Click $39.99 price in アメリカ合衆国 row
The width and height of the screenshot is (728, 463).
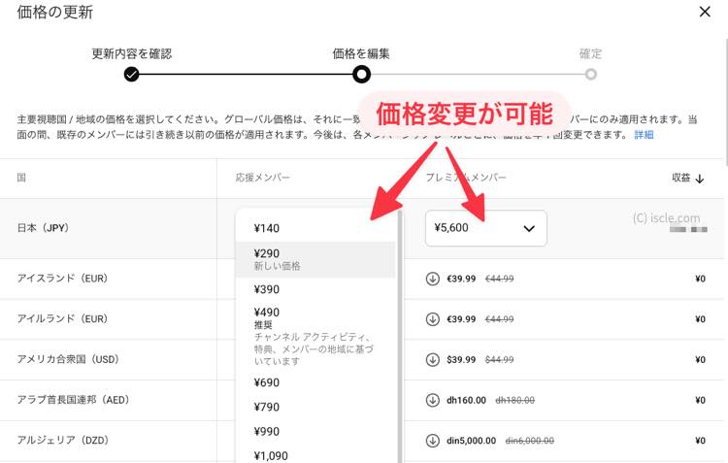(461, 359)
